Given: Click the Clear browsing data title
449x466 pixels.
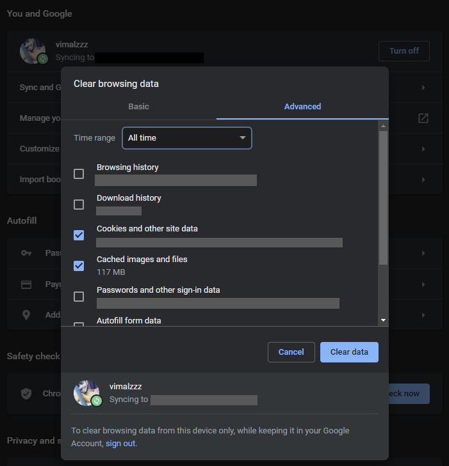Looking at the screenshot, I should (x=116, y=84).
